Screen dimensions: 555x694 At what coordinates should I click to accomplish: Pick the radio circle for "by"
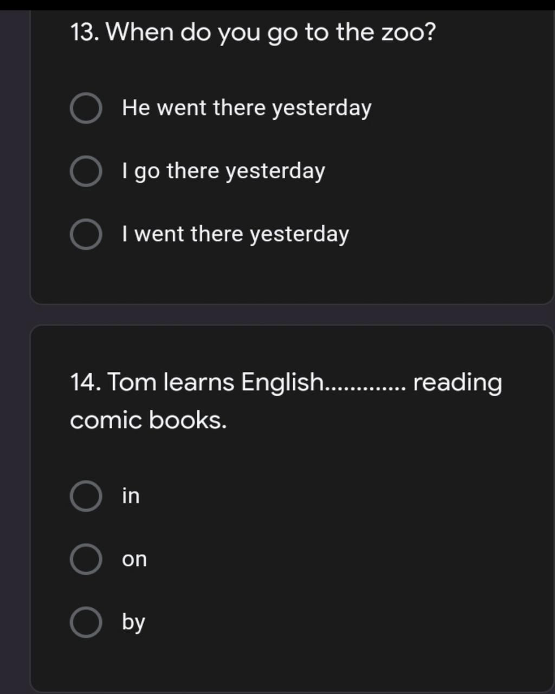[86, 622]
